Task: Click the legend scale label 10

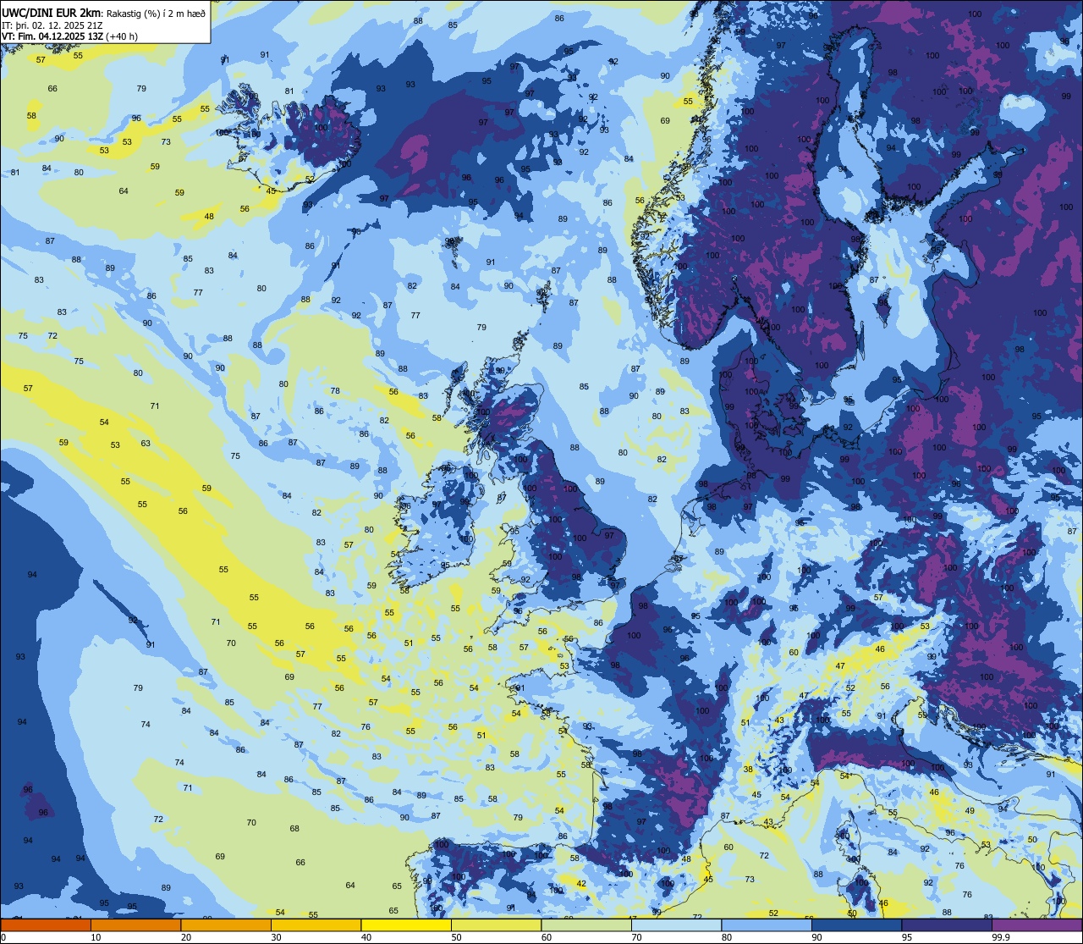Action: (x=96, y=937)
